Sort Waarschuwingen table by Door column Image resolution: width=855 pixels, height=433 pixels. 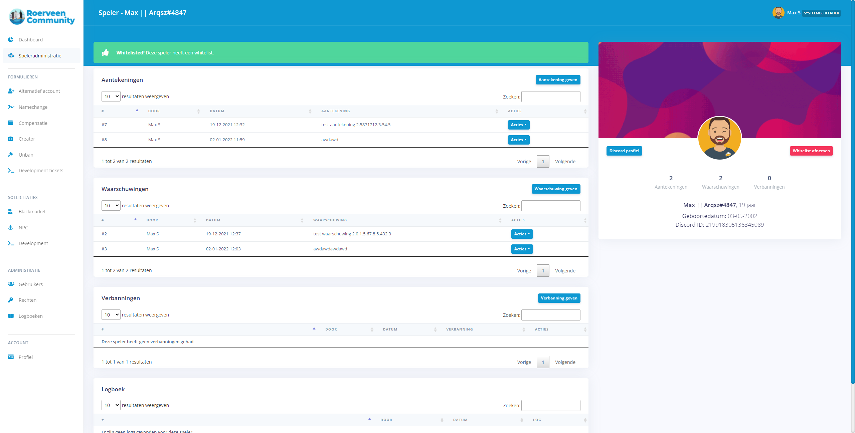pyautogui.click(x=152, y=220)
